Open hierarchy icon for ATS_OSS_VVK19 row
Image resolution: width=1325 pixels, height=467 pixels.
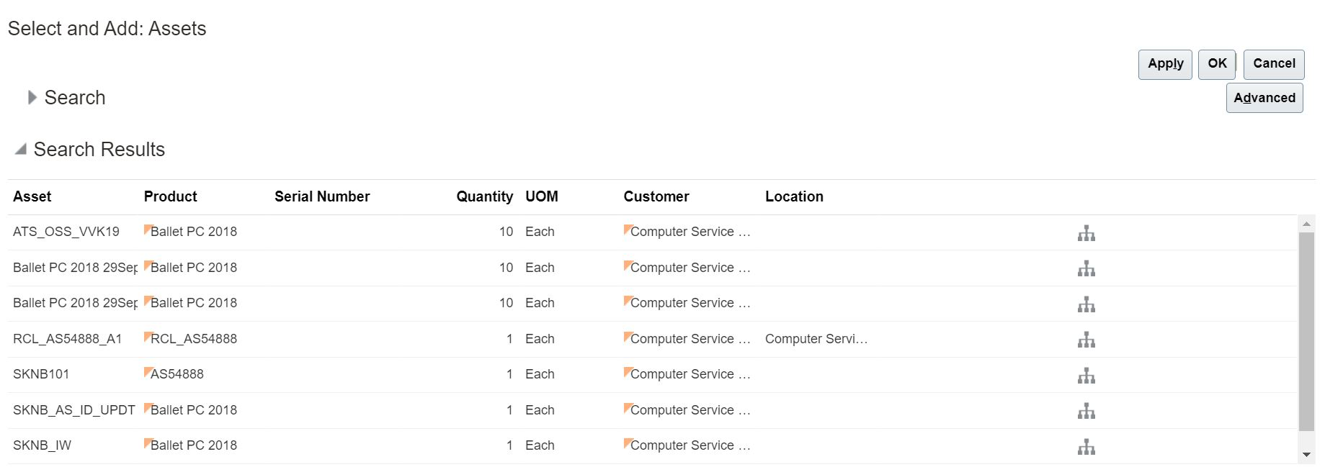pos(1086,233)
